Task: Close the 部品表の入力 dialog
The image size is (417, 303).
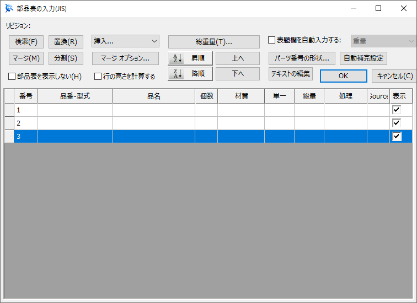Action: pyautogui.click(x=403, y=8)
